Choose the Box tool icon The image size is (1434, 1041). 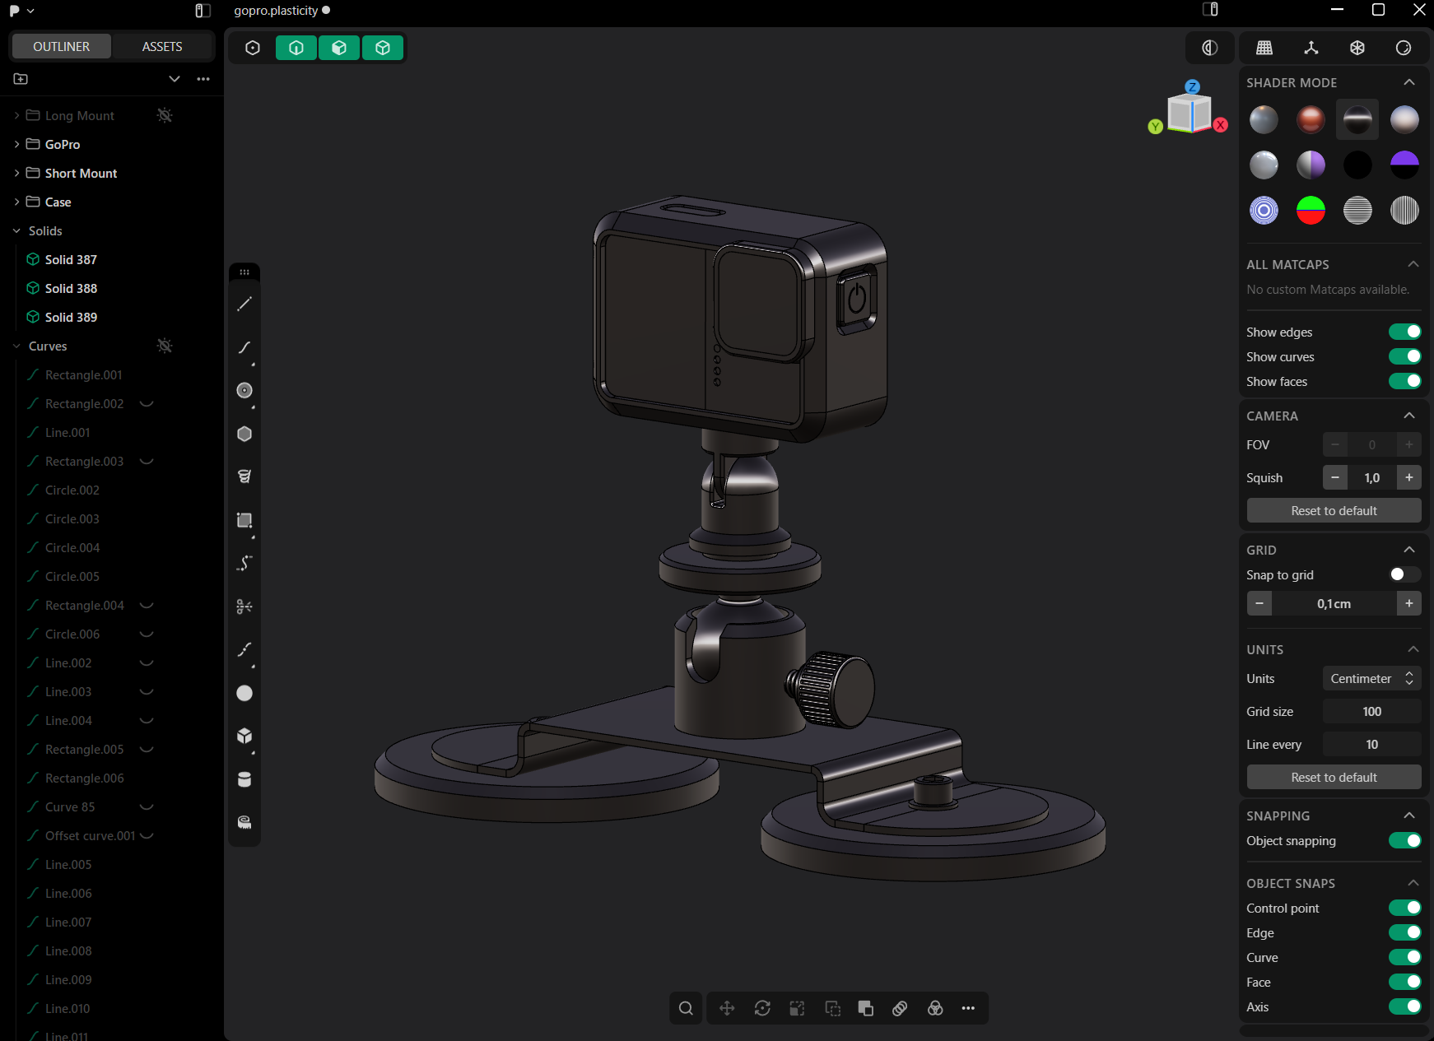[244, 736]
